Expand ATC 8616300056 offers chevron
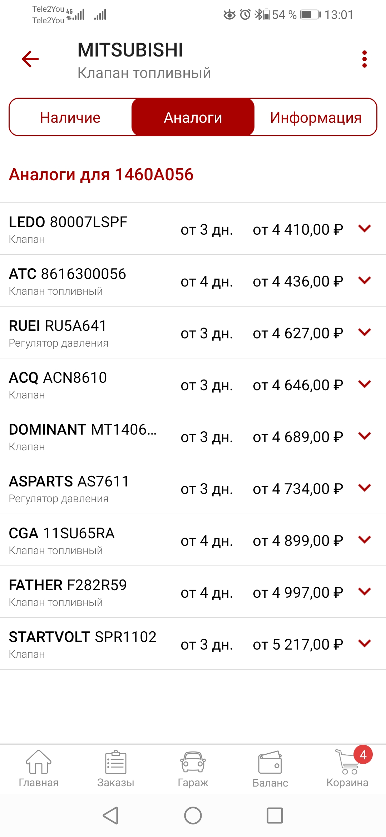The width and height of the screenshot is (386, 837). pos(364,280)
